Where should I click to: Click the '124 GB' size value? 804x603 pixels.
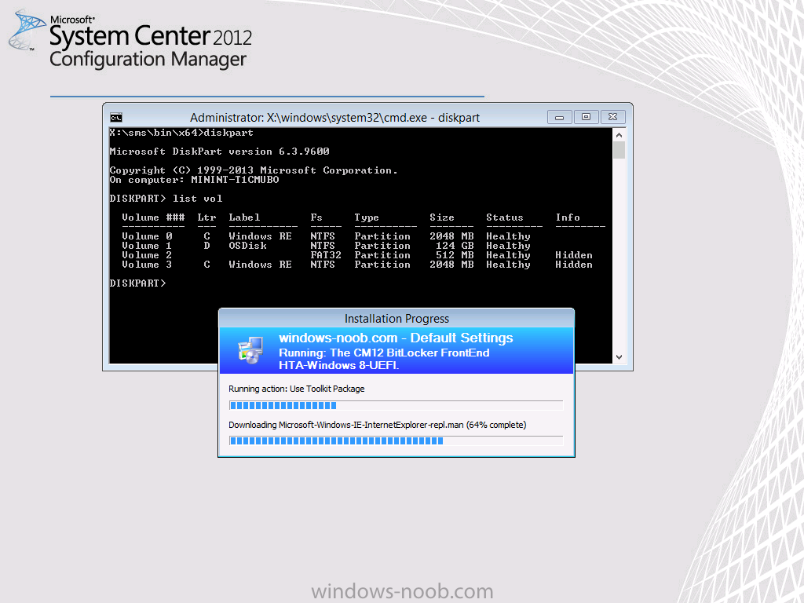coord(455,246)
